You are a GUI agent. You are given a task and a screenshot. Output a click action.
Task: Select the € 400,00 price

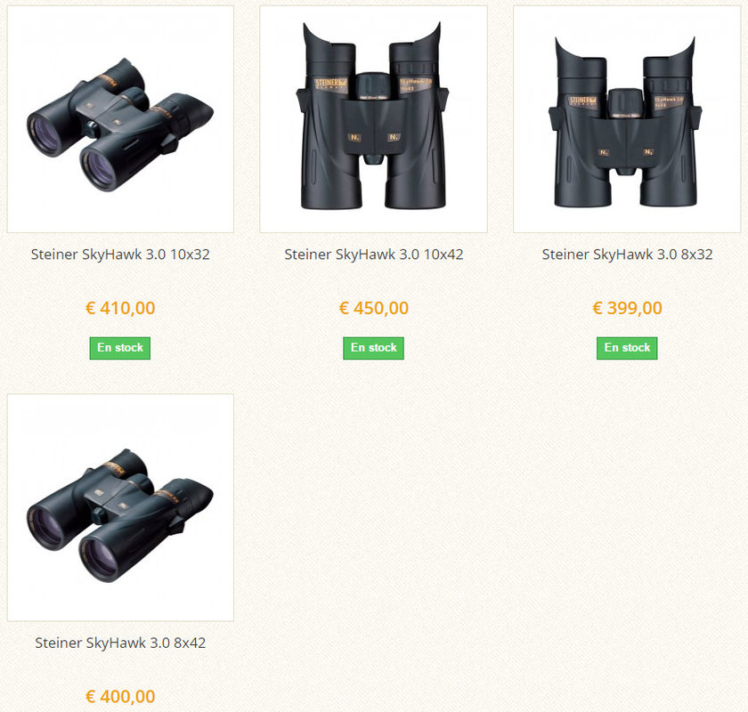coord(120,696)
